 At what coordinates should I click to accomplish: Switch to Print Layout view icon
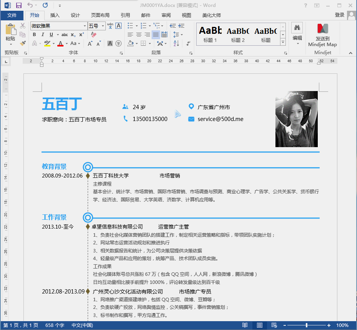pyautogui.click(x=260, y=325)
